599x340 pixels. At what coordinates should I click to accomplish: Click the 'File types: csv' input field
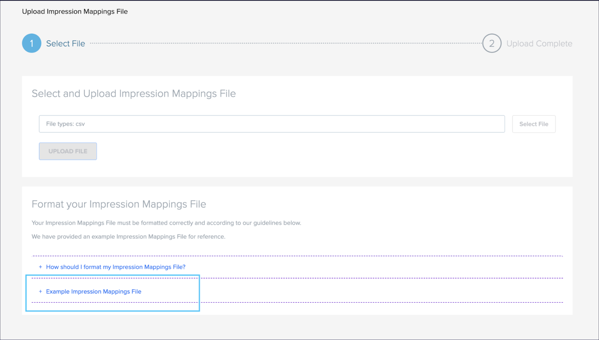[x=271, y=124]
